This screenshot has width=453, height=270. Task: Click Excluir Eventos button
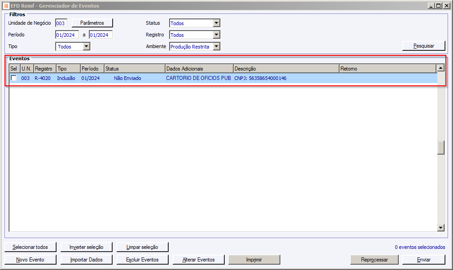[x=143, y=260]
